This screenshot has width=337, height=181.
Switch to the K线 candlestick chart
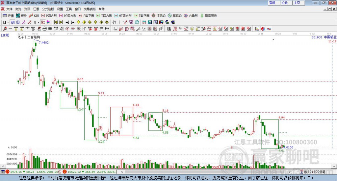click(x=34, y=16)
